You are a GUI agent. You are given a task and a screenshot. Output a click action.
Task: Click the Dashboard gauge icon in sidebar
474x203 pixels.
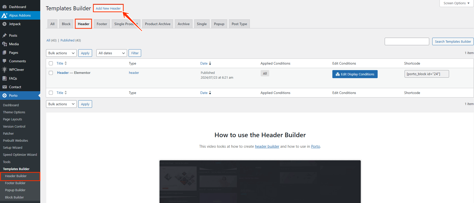point(5,7)
